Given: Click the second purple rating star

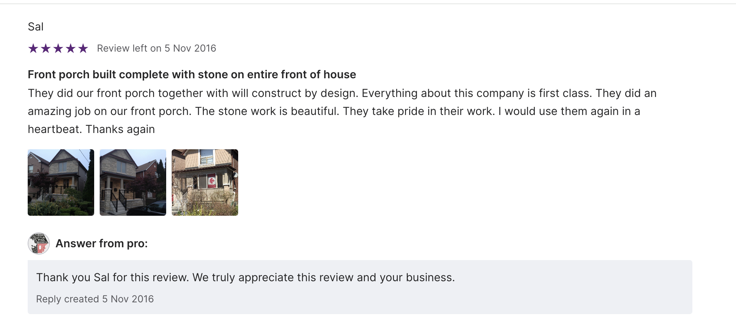Looking at the screenshot, I should (46, 48).
